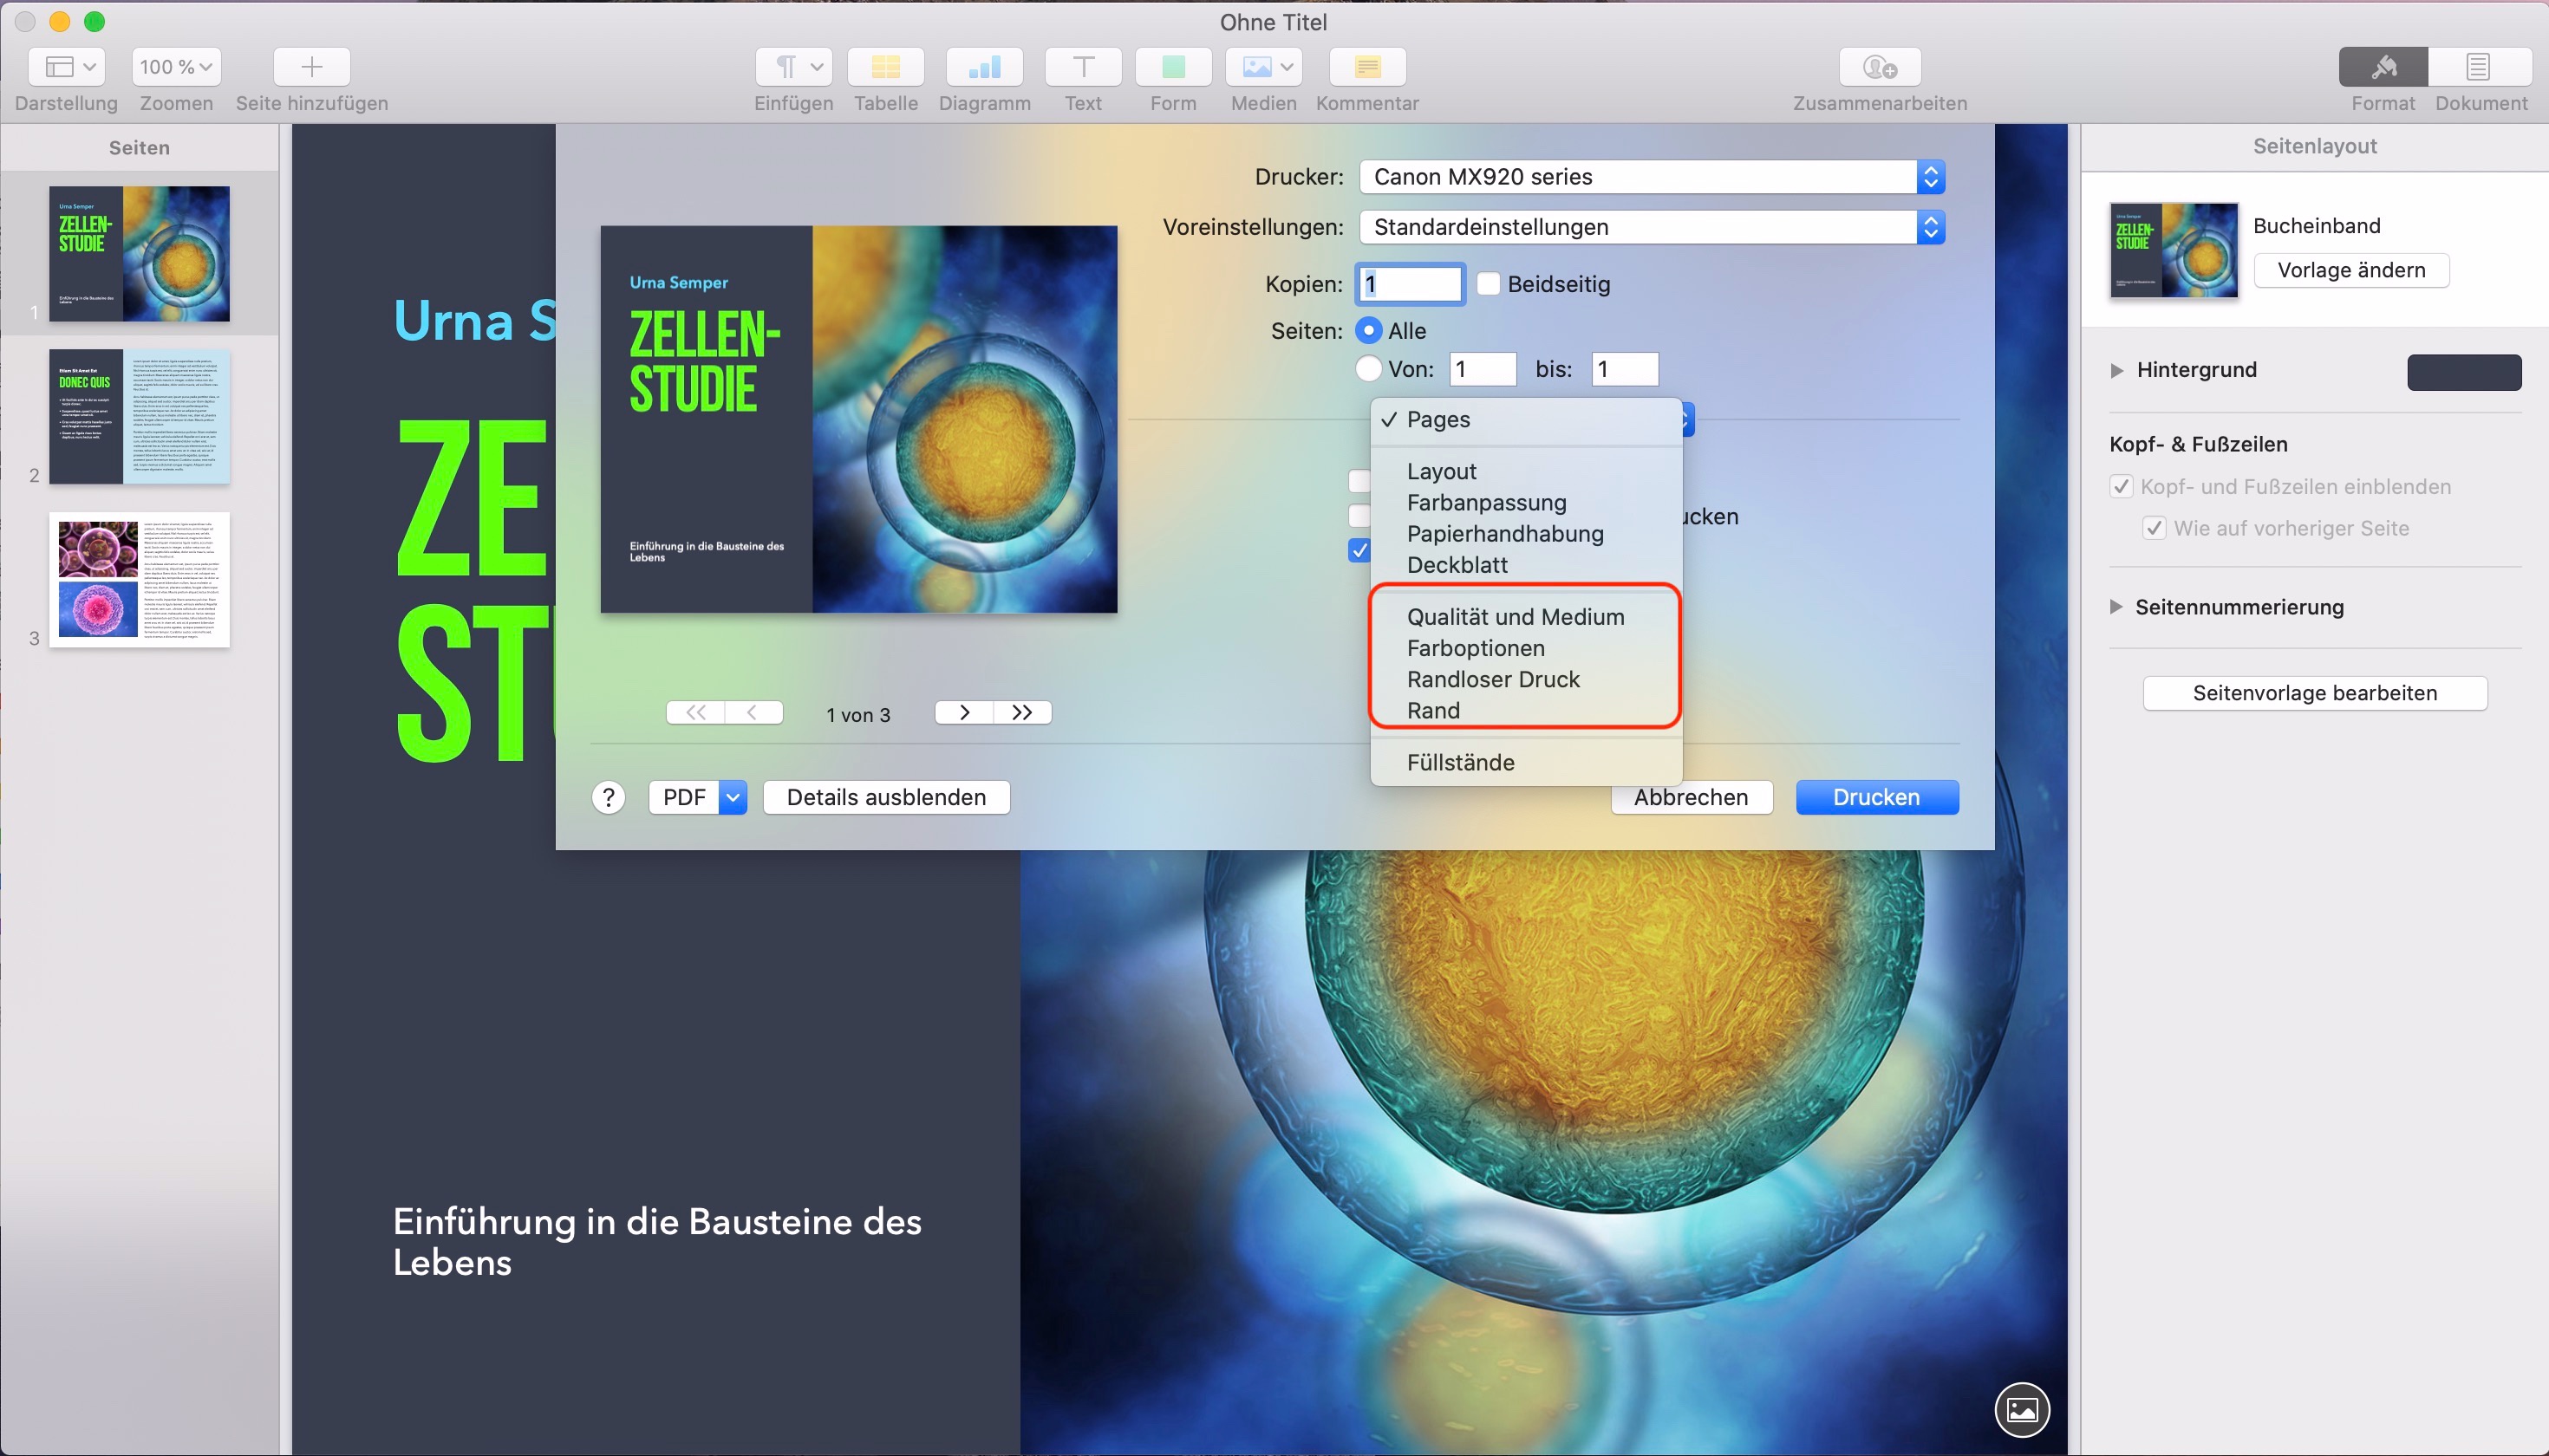
Task: Click the Hintergrund color swatch
Action: coord(2463,371)
